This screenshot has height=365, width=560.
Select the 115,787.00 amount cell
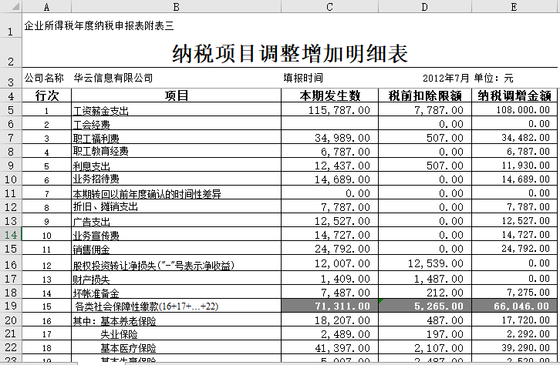[x=329, y=111]
